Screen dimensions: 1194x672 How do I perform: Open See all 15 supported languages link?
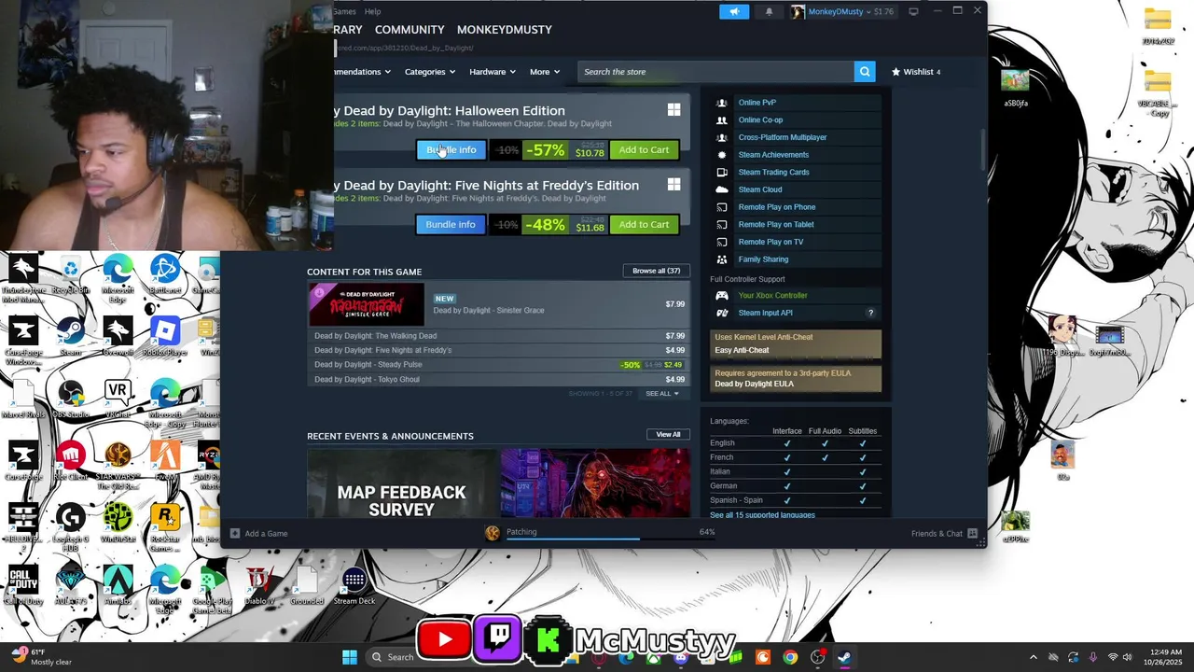tap(762, 515)
